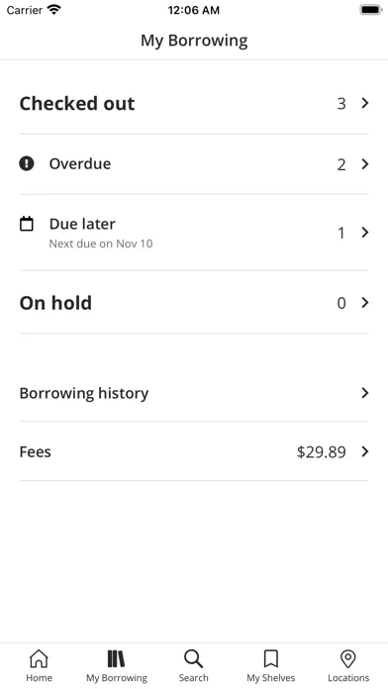Screen dimensions: 388x689
Task: Tap the My Shelves bookmark icon
Action: [270, 658]
